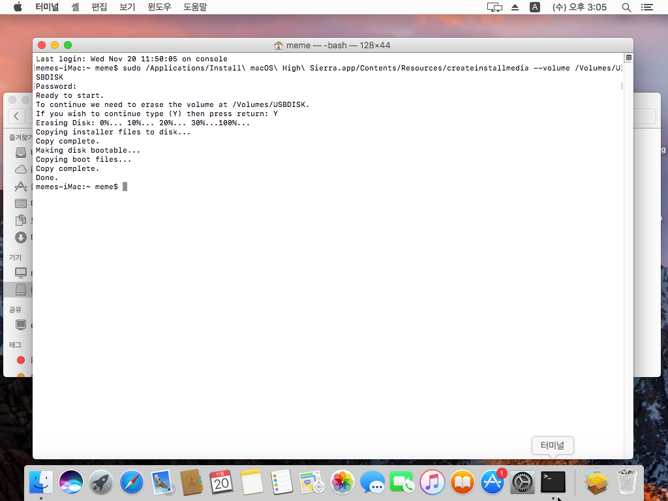Viewport: 668px width, 501px height.
Task: Select Documents icon in Finder sidebar
Action: 21,220
